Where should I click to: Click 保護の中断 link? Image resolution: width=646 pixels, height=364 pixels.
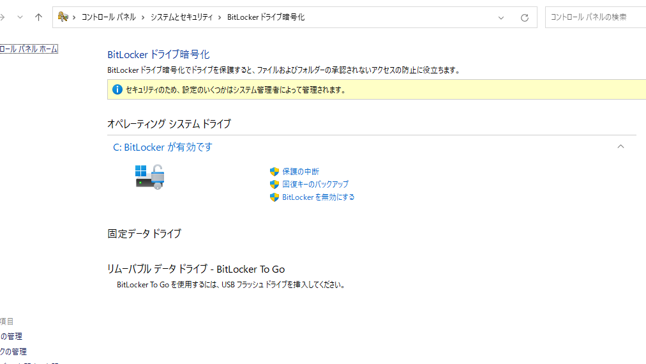tap(301, 172)
